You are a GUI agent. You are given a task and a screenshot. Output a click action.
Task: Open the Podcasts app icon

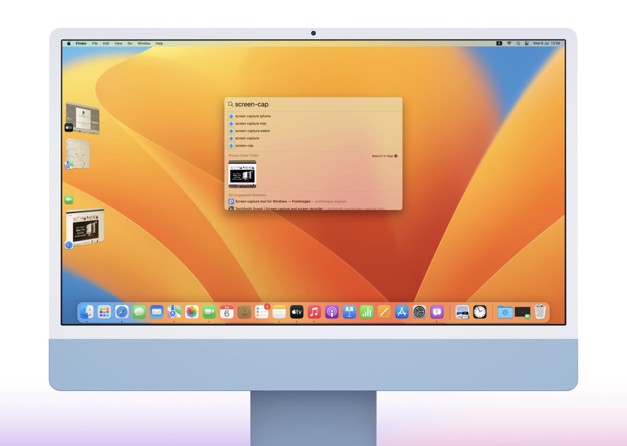click(x=332, y=312)
